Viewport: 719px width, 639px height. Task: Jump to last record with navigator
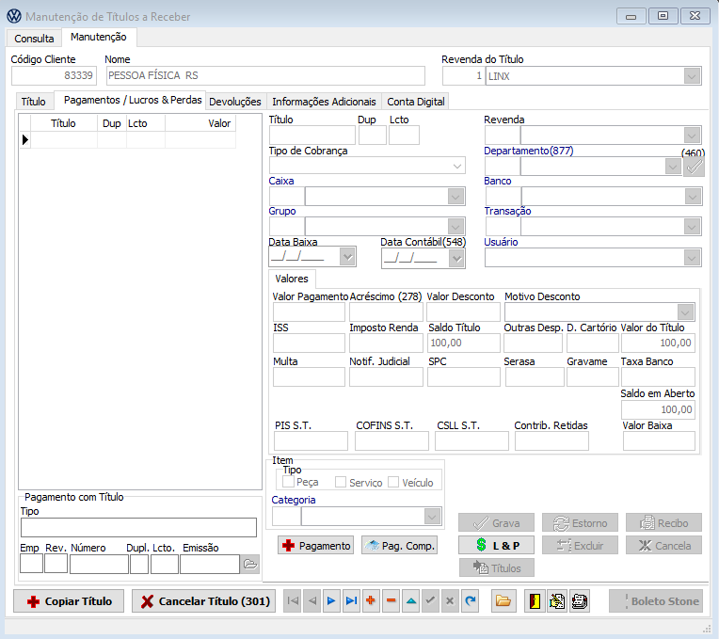[x=351, y=601]
